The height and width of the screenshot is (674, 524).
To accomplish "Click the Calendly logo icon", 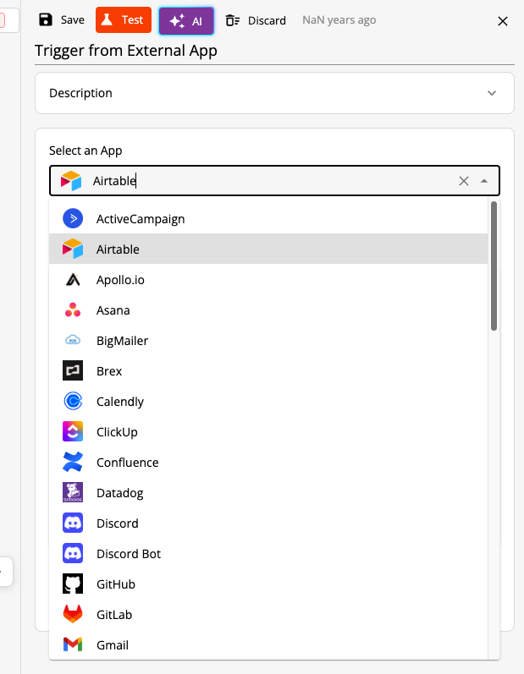I will coord(73,401).
